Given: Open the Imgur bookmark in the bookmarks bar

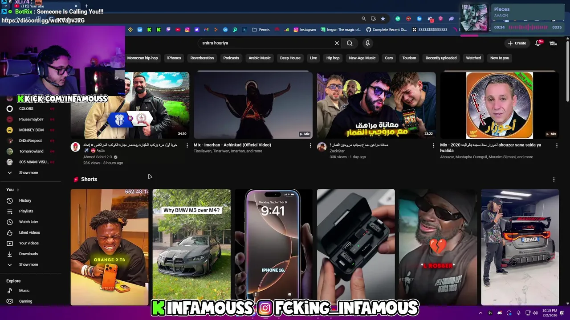Looking at the screenshot, I should pos(341,30).
